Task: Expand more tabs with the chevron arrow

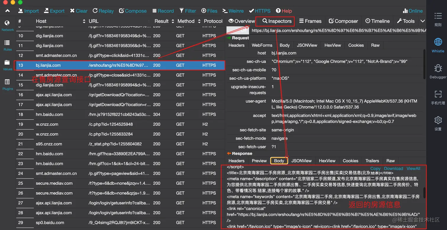Action: pyautogui.click(x=422, y=21)
